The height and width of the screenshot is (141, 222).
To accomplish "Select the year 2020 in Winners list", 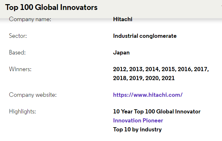I will [152, 78].
